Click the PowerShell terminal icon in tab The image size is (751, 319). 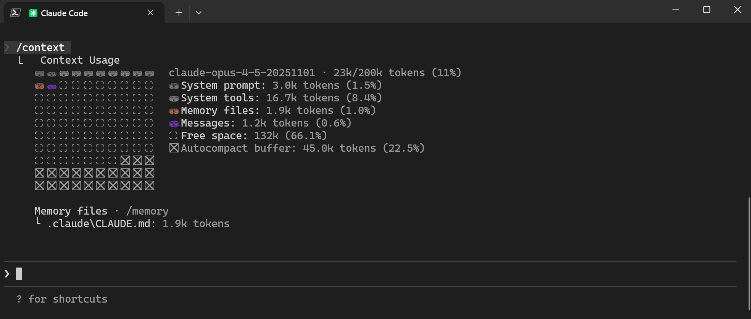point(15,13)
